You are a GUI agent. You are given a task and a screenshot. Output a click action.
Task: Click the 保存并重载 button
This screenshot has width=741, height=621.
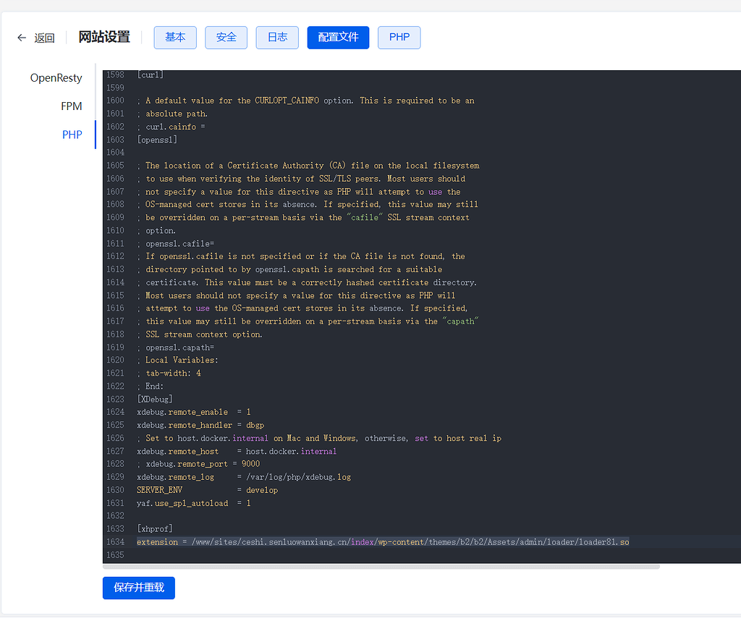pyautogui.click(x=138, y=588)
